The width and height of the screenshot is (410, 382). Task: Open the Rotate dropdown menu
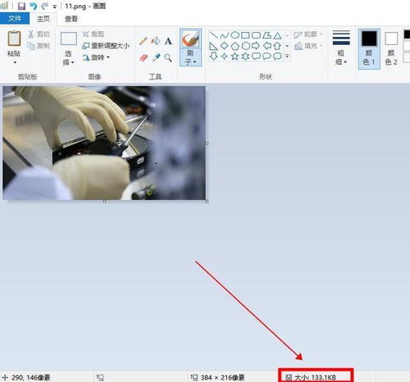(x=96, y=57)
